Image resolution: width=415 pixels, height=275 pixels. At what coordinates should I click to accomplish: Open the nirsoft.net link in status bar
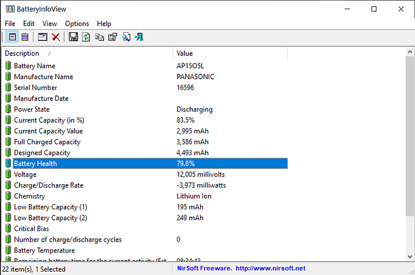tap(270, 268)
